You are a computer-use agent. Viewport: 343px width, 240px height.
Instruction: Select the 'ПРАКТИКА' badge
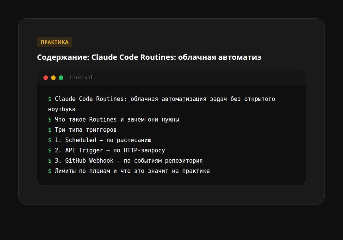click(54, 42)
